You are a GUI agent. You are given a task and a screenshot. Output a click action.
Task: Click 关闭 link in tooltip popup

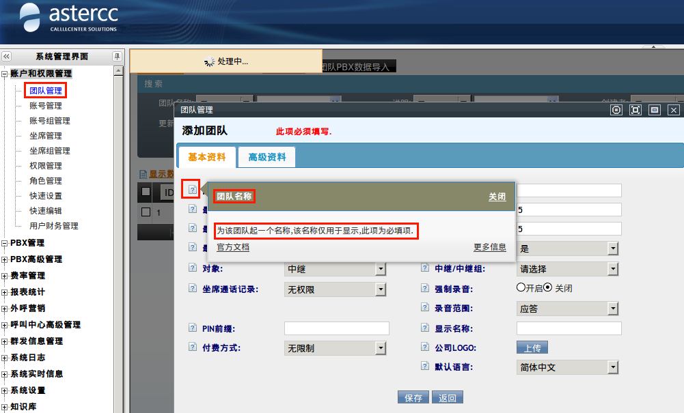[x=497, y=197]
